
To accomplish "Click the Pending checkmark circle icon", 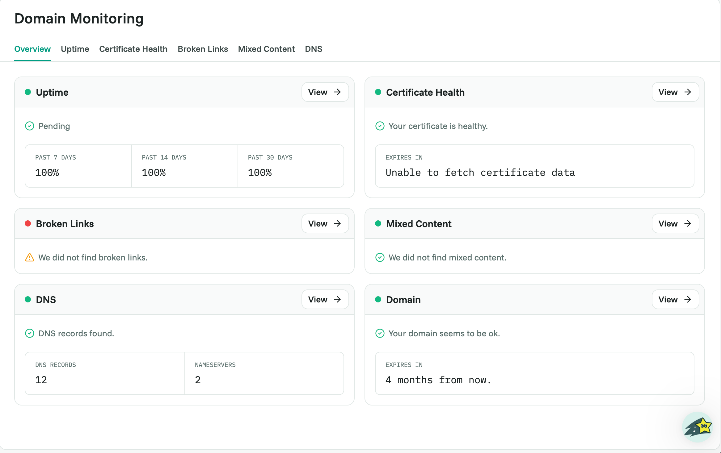I will tap(29, 126).
